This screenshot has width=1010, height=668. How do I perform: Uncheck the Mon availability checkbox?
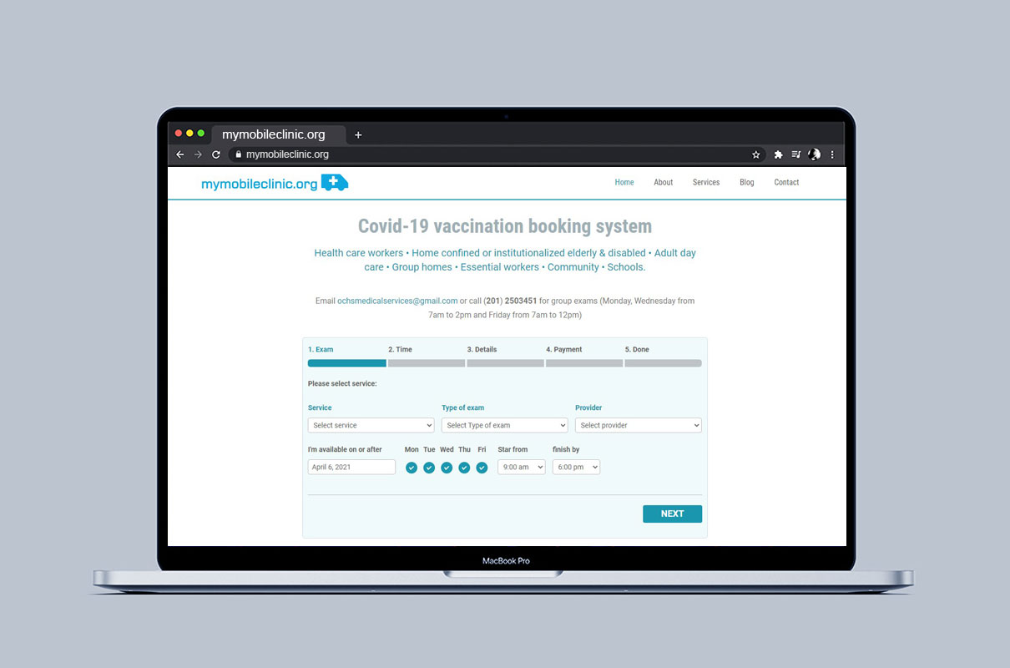(412, 468)
